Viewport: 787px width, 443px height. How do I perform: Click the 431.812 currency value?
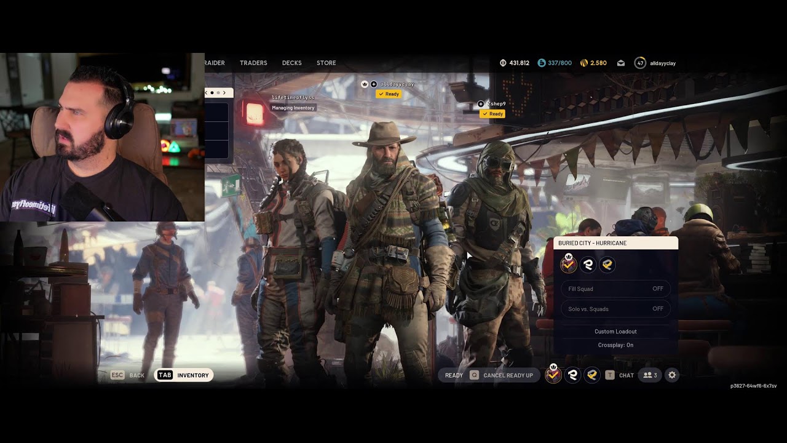pos(520,63)
